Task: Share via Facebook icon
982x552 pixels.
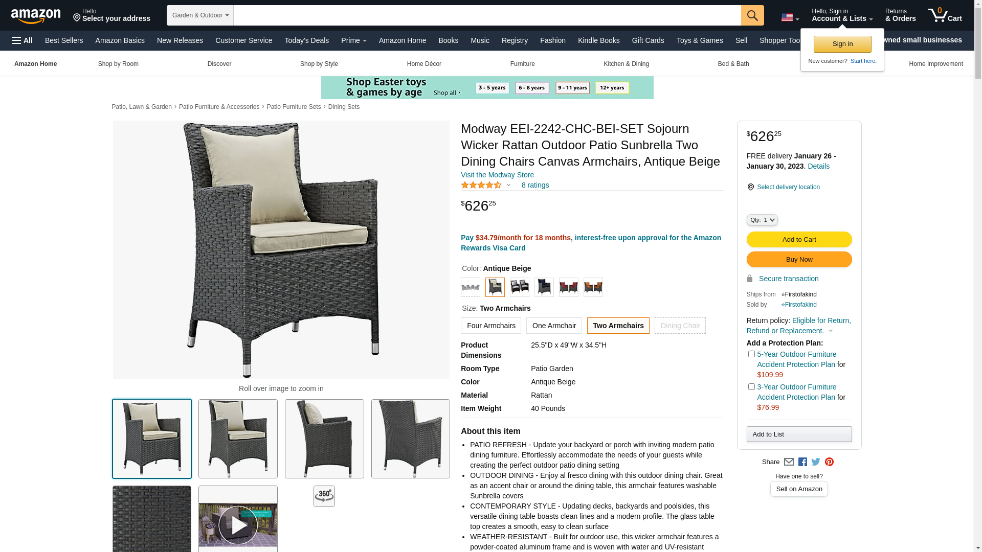Action: 802,462
